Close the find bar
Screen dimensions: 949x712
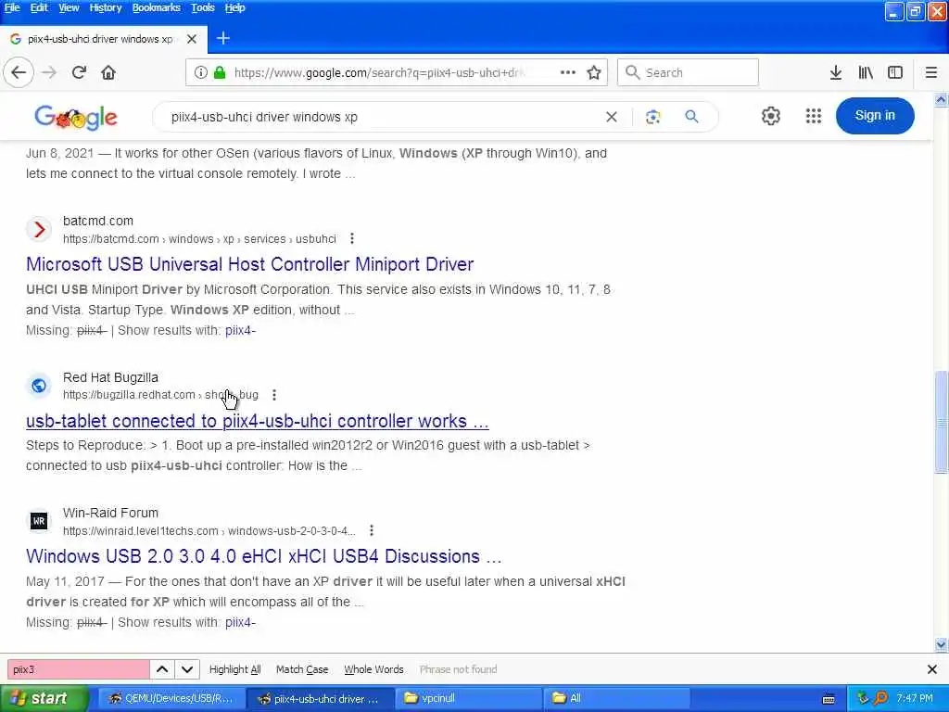tap(932, 669)
